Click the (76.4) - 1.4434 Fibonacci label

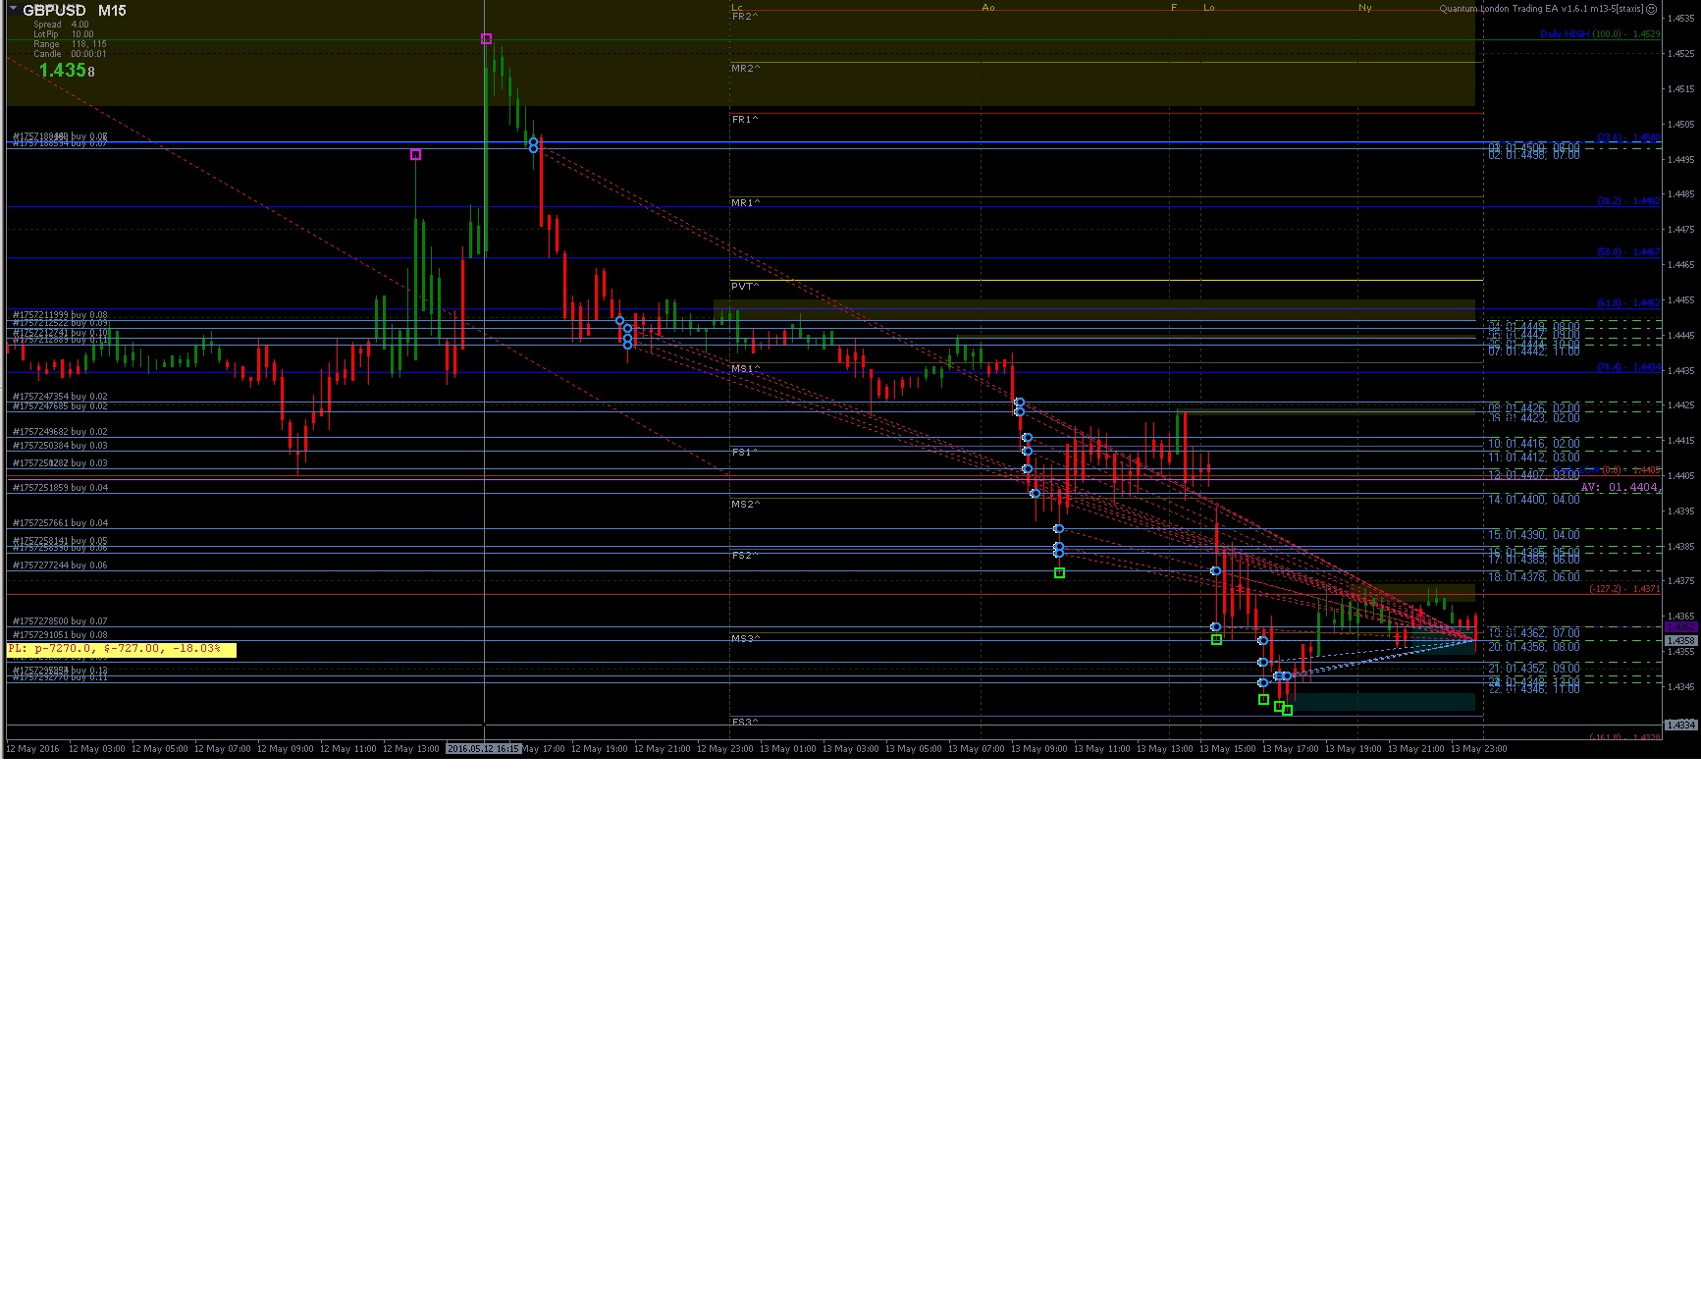(1628, 367)
